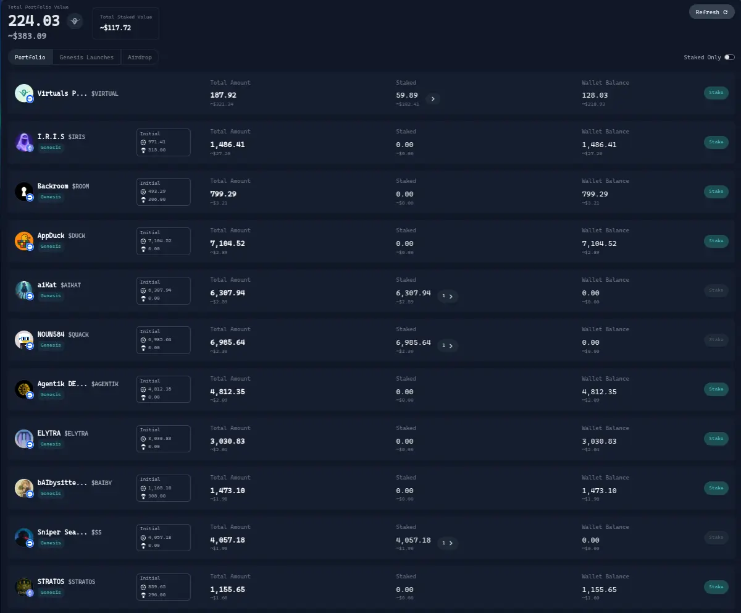Expand NOUN584 staked positions chevron
Viewport: 741px width, 613px height.
448,345
